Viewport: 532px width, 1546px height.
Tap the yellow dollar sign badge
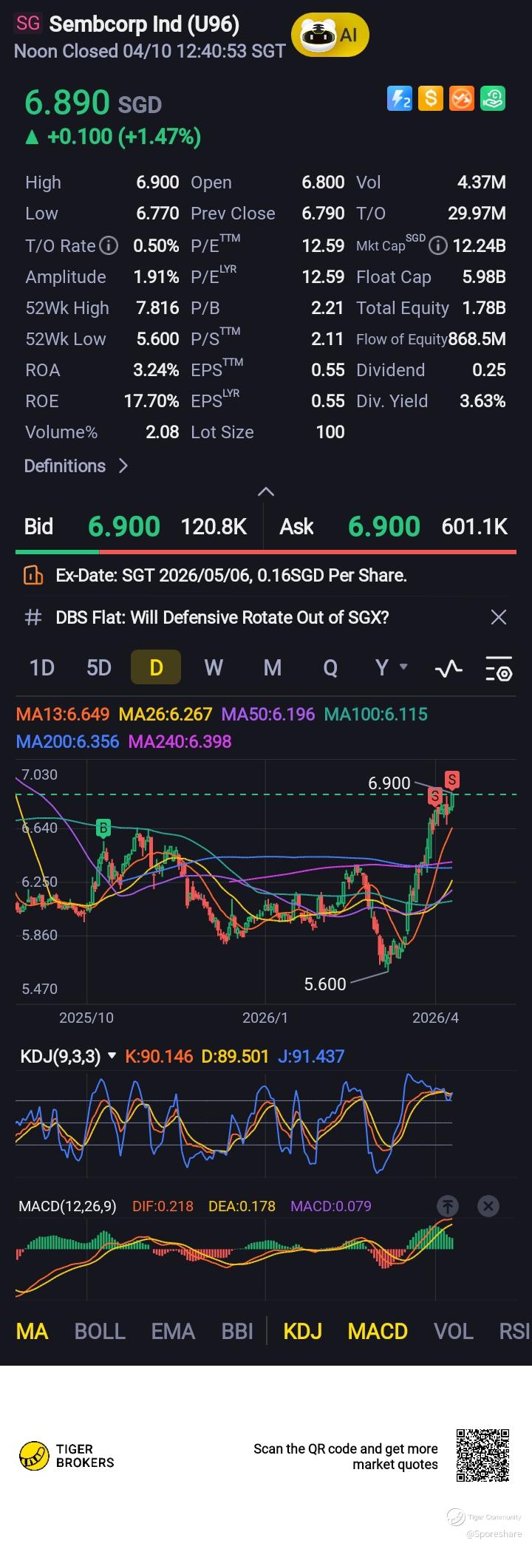[430, 98]
